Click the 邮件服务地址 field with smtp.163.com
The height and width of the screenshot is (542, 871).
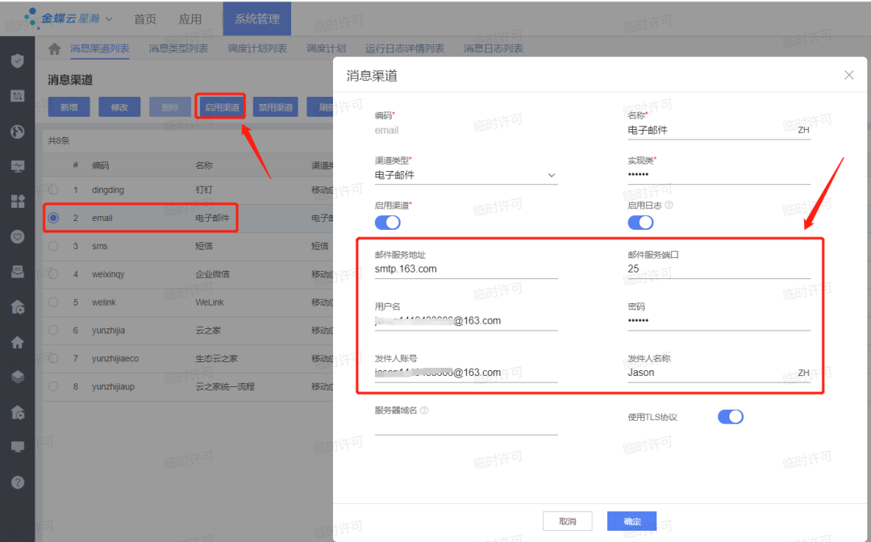point(466,269)
